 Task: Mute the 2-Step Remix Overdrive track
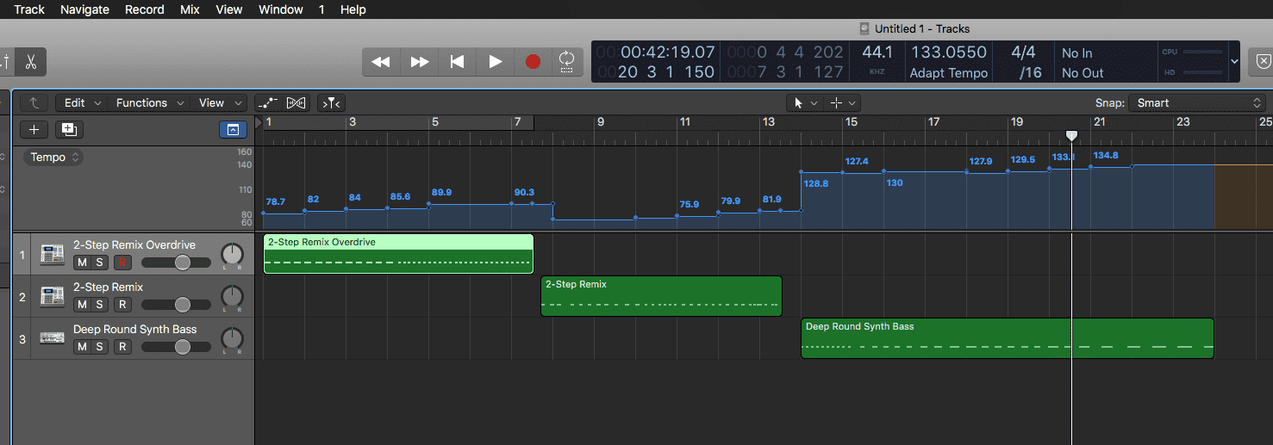82,263
